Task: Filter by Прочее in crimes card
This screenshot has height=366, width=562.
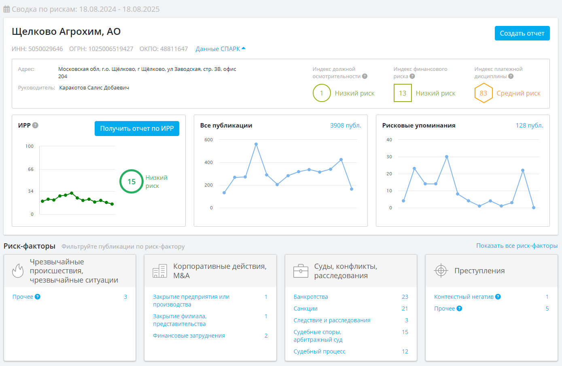Action: [445, 309]
